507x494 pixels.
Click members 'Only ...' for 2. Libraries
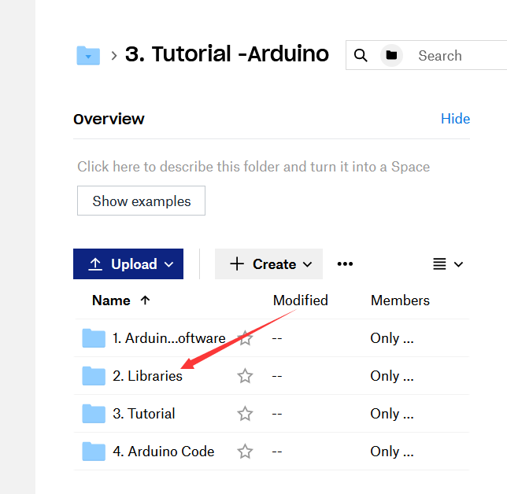pos(392,376)
